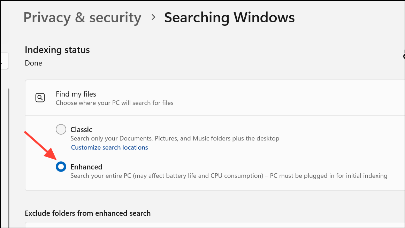405x228 pixels.
Task: Click 'Choose where your PC will search' subtitle
Action: click(114, 103)
